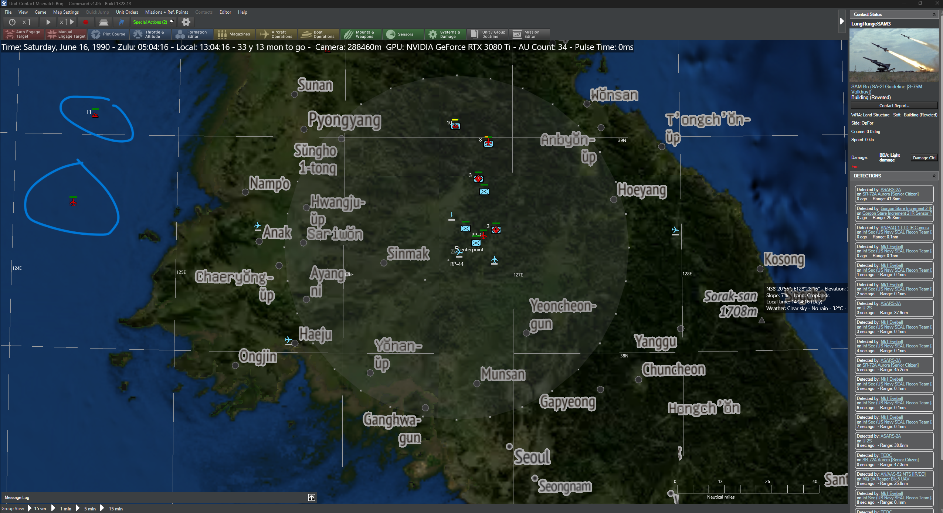Run the simulation for 15 sec
Screen dimensions: 943x513
tap(37, 509)
